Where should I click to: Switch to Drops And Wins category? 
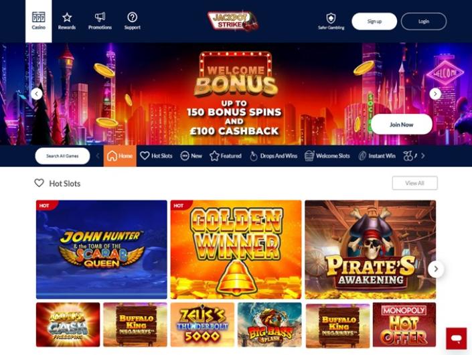[273, 155]
